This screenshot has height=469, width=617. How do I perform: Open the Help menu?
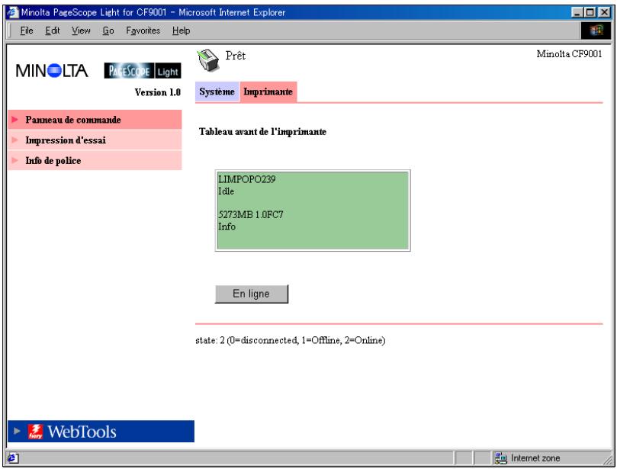pos(181,31)
